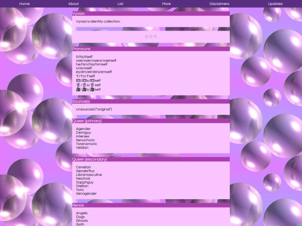Select "Vyvian's identity collection." text
Viewport: 302px width, 226px height.
(98, 22)
